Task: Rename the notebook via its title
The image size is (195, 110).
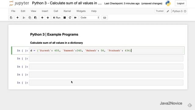Action: [x=67, y=3]
